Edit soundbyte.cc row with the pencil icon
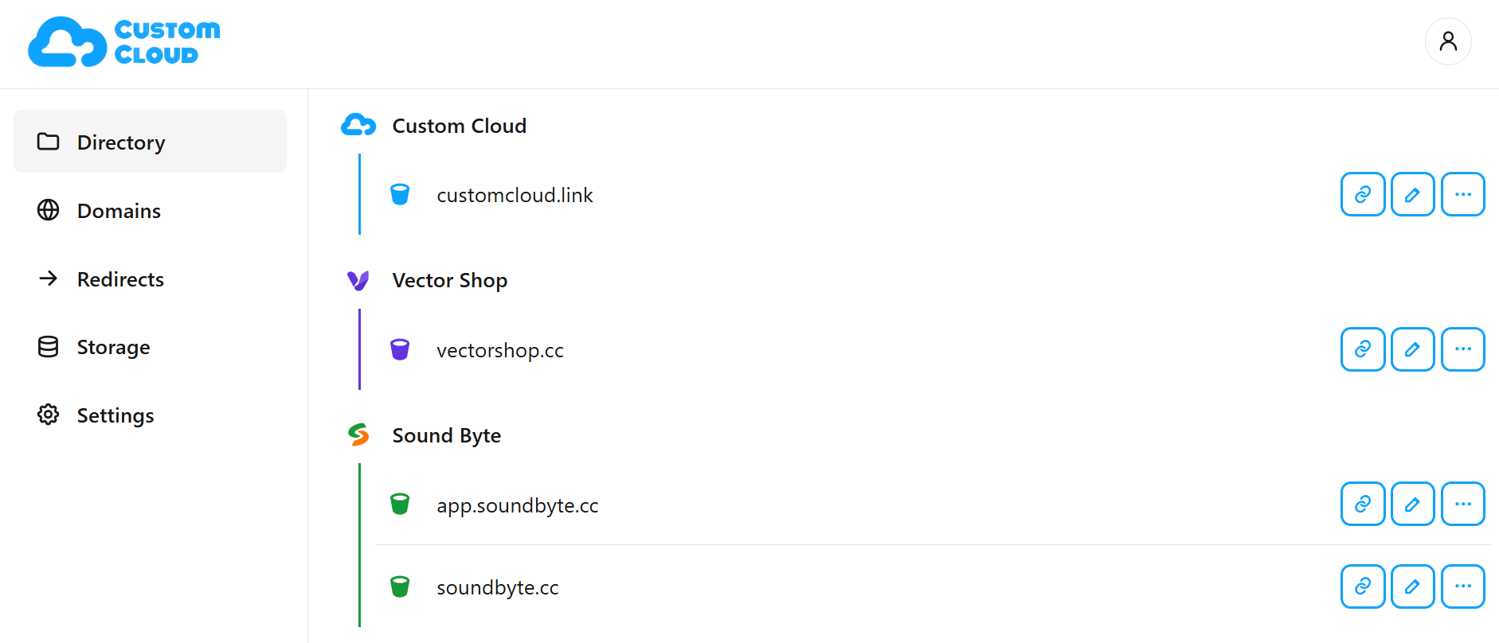The image size is (1499, 643). (x=1412, y=586)
